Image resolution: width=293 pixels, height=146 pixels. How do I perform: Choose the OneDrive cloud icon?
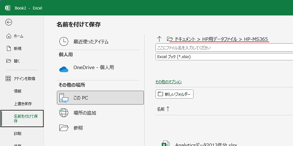(64, 69)
